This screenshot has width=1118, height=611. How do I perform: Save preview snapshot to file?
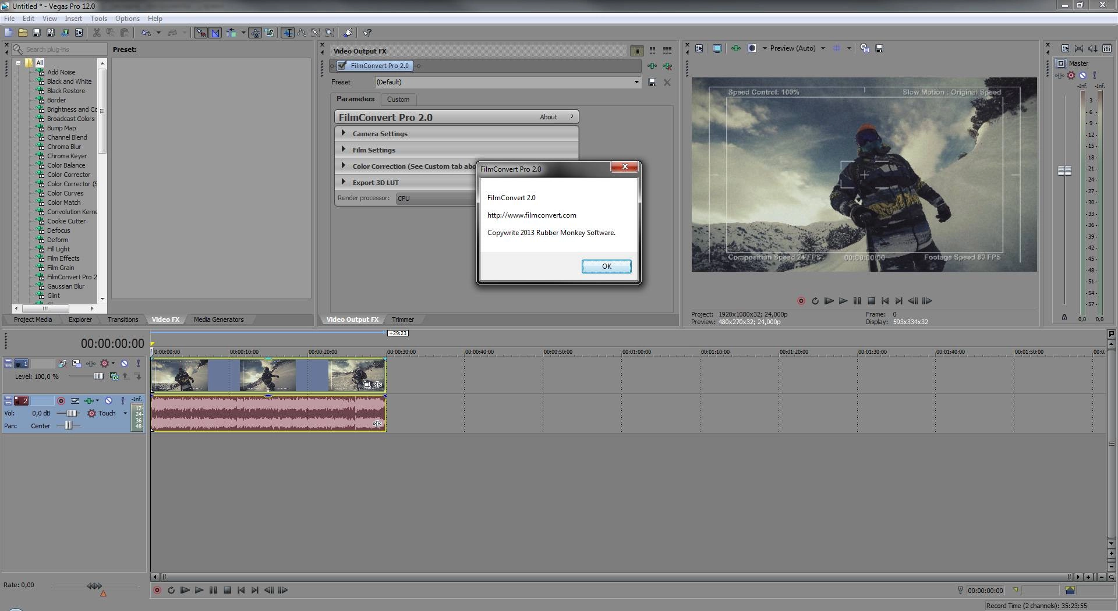[879, 48]
